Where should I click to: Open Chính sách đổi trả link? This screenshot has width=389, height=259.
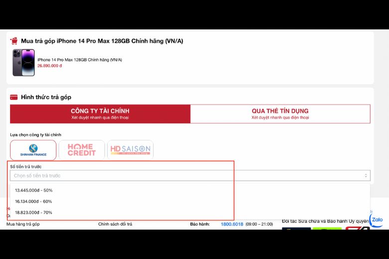tap(115, 224)
